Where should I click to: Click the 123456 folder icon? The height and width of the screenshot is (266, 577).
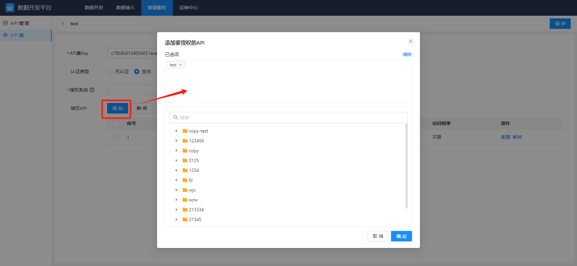coord(185,141)
